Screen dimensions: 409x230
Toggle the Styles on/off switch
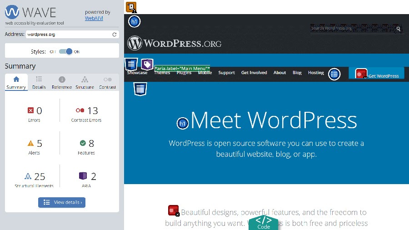[66, 52]
